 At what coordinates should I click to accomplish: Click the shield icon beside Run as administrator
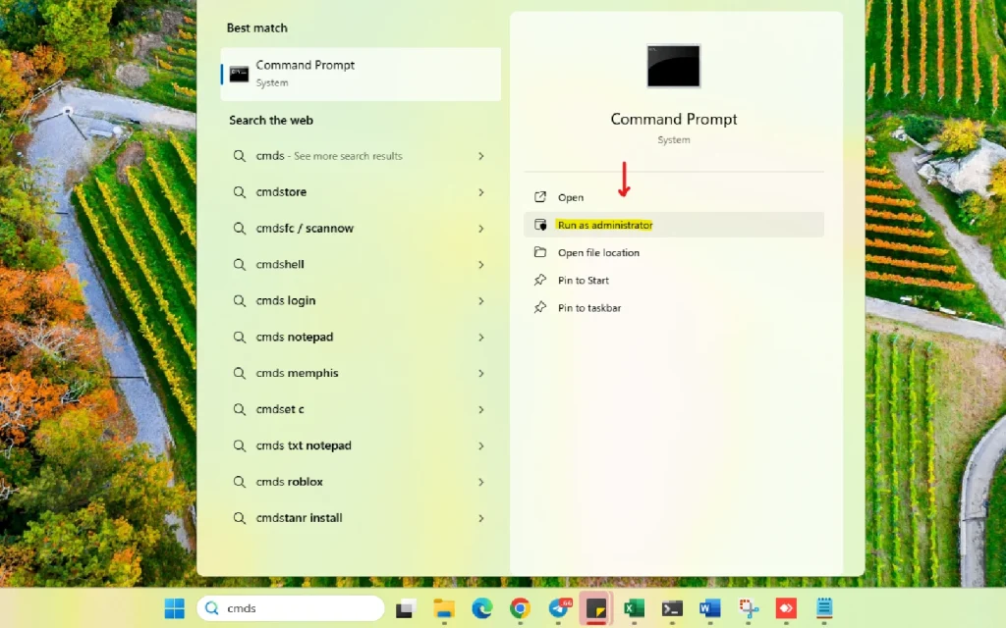click(x=540, y=225)
